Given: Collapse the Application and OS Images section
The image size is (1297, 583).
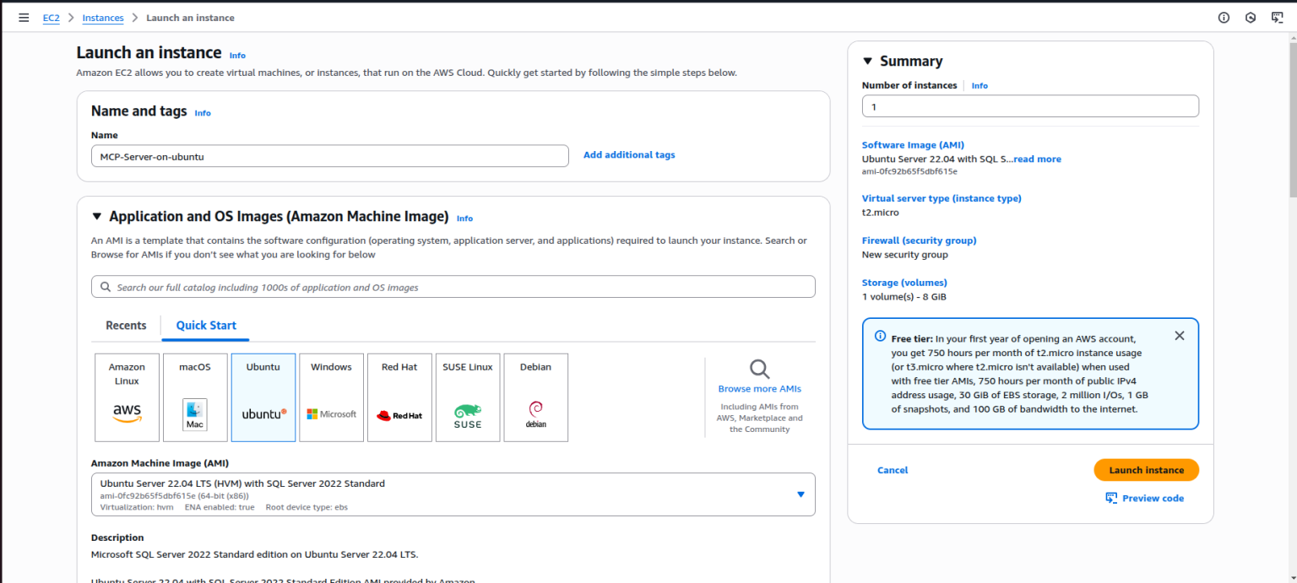Looking at the screenshot, I should coord(96,216).
